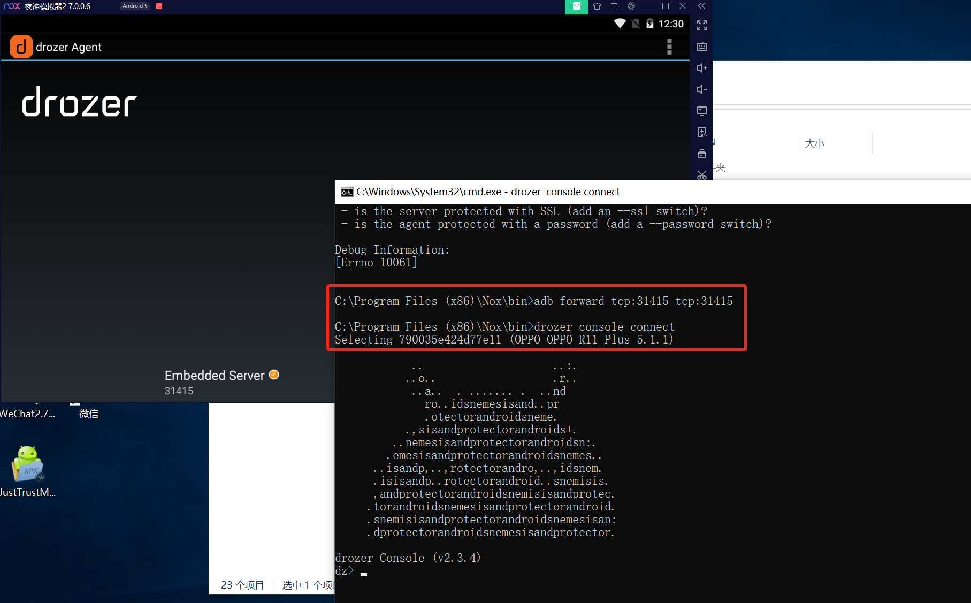The image size is (971, 603).
Task: Click the 大小 column header in Explorer
Action: pyautogui.click(x=815, y=143)
